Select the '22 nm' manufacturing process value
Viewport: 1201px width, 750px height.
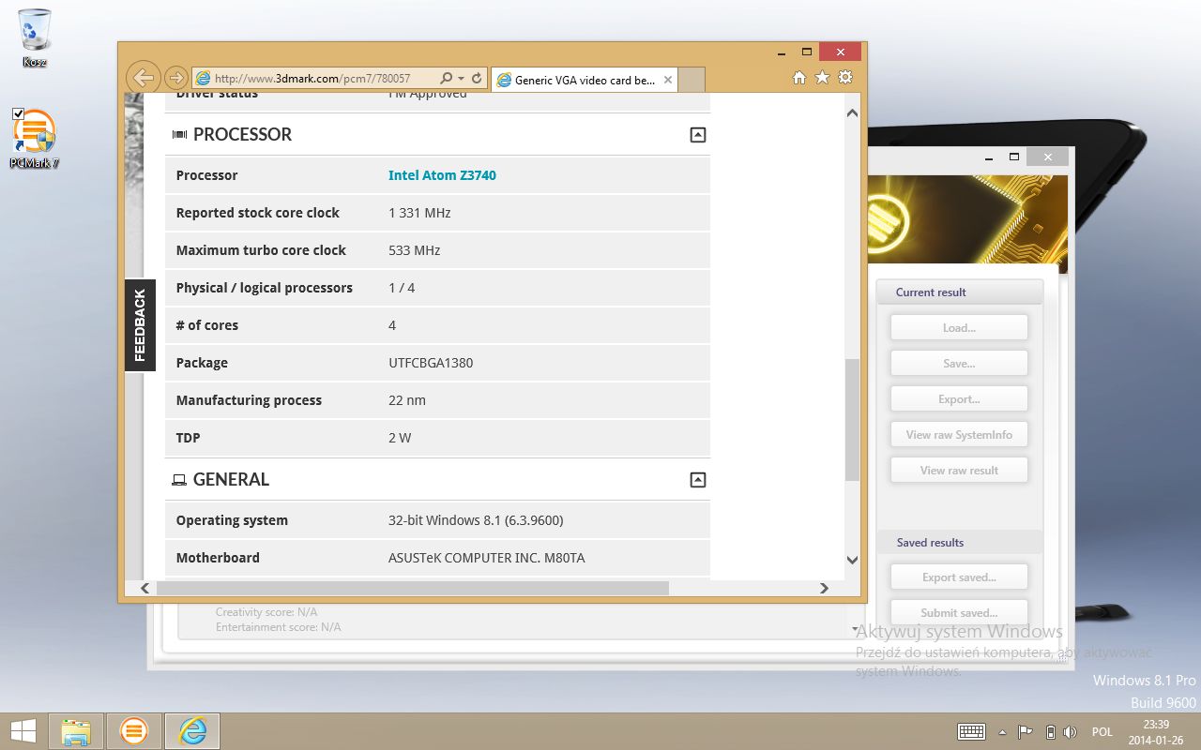(407, 400)
